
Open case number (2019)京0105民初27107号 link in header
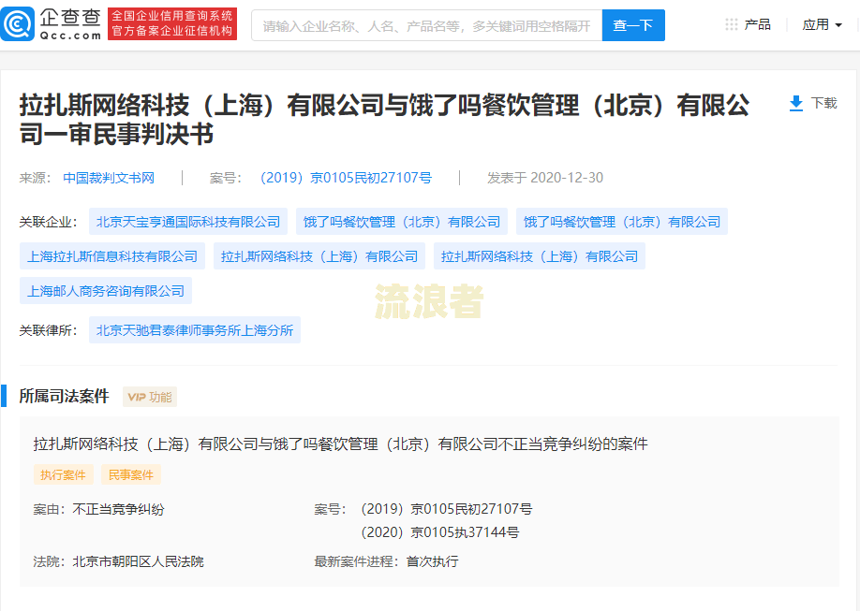pos(346,178)
